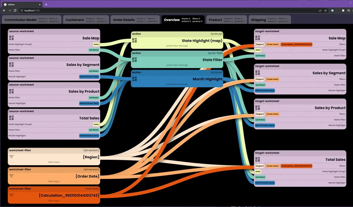Click the (all fields) pill in target Sales by Product
353x207 pixels.
click(260, 120)
